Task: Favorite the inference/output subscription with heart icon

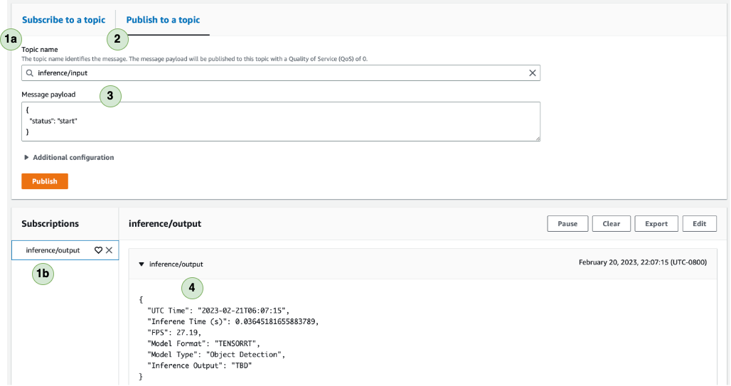Action: click(x=98, y=250)
